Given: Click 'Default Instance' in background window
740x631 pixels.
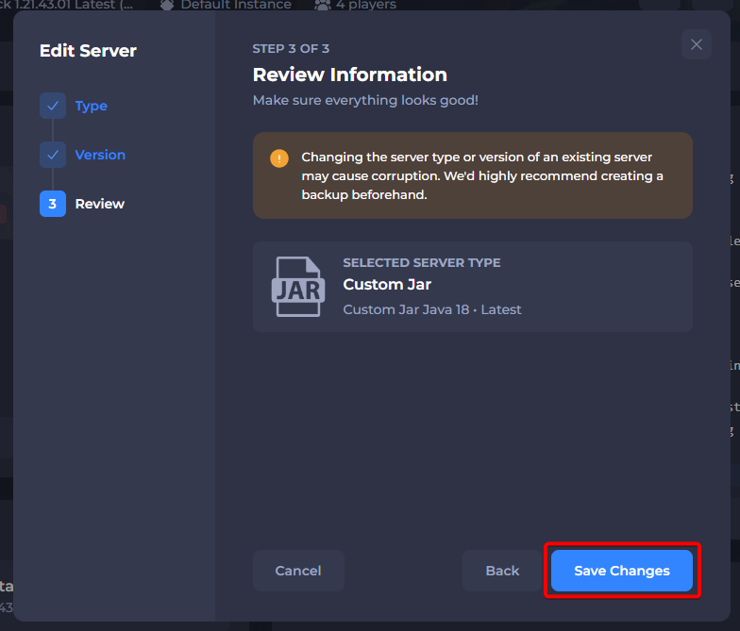Looking at the screenshot, I should pyautogui.click(x=236, y=5).
